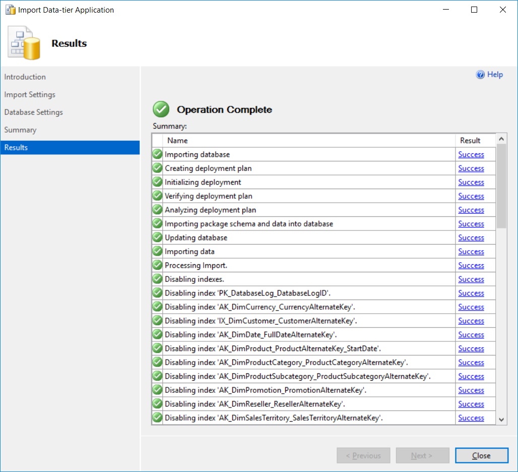Click status icon for AK_DimSalesTerritory row
Image resolution: width=518 pixels, height=472 pixels.
[x=158, y=418]
